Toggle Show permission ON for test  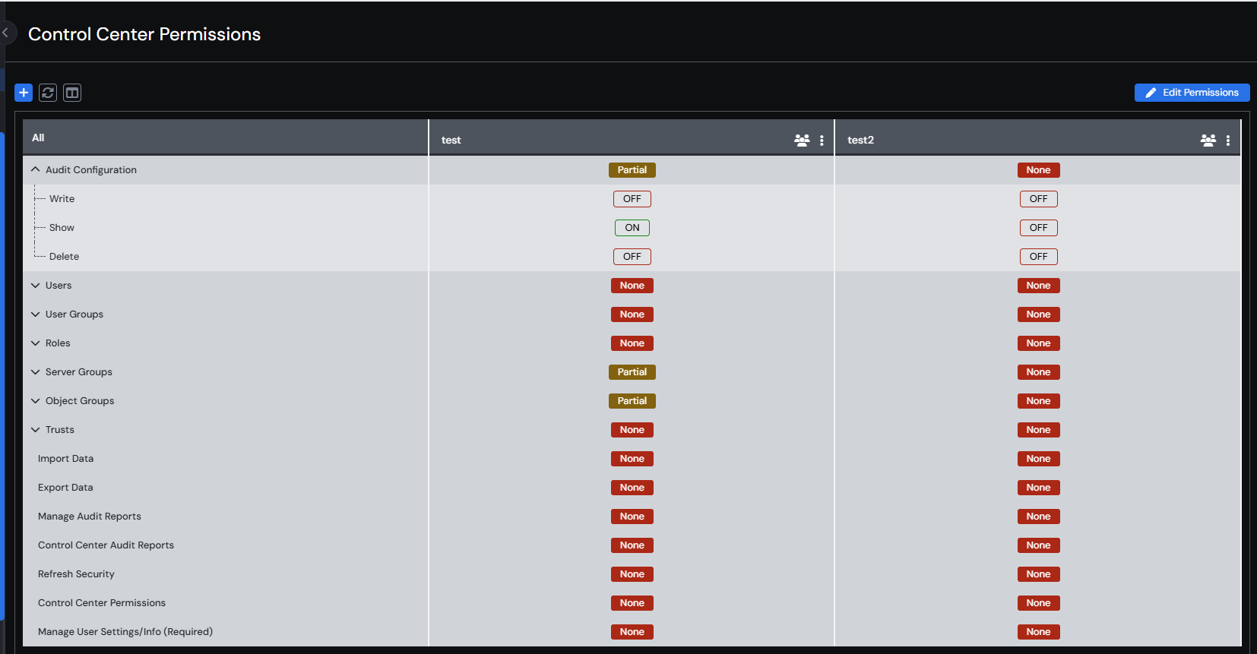tap(632, 228)
